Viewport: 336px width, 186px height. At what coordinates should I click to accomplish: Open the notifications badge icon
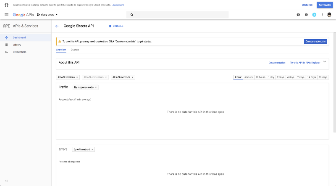pos(314,15)
